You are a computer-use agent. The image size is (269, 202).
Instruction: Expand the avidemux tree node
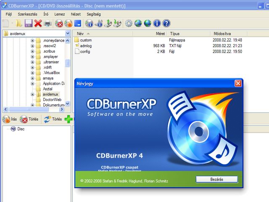coord(32,94)
